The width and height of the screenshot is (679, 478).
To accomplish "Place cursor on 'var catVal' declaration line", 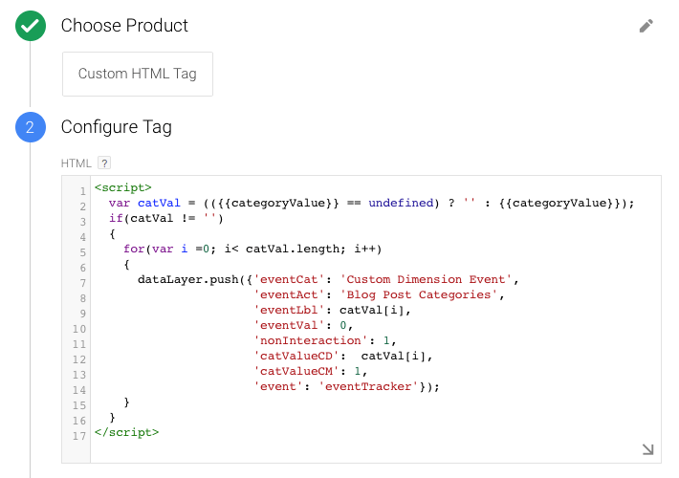I will click(372, 203).
